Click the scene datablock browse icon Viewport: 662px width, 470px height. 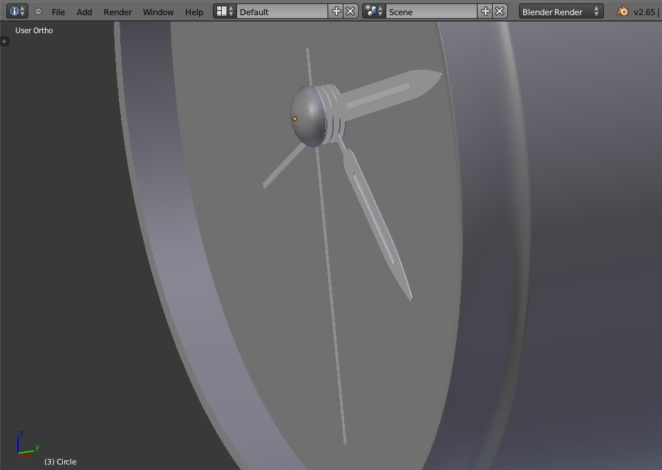(371, 11)
